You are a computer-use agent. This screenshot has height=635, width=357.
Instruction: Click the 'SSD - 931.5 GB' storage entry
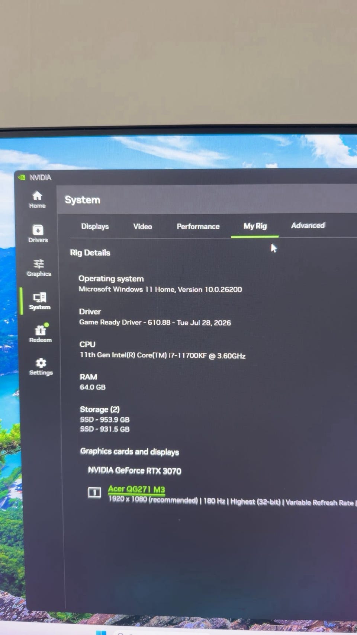coord(105,429)
